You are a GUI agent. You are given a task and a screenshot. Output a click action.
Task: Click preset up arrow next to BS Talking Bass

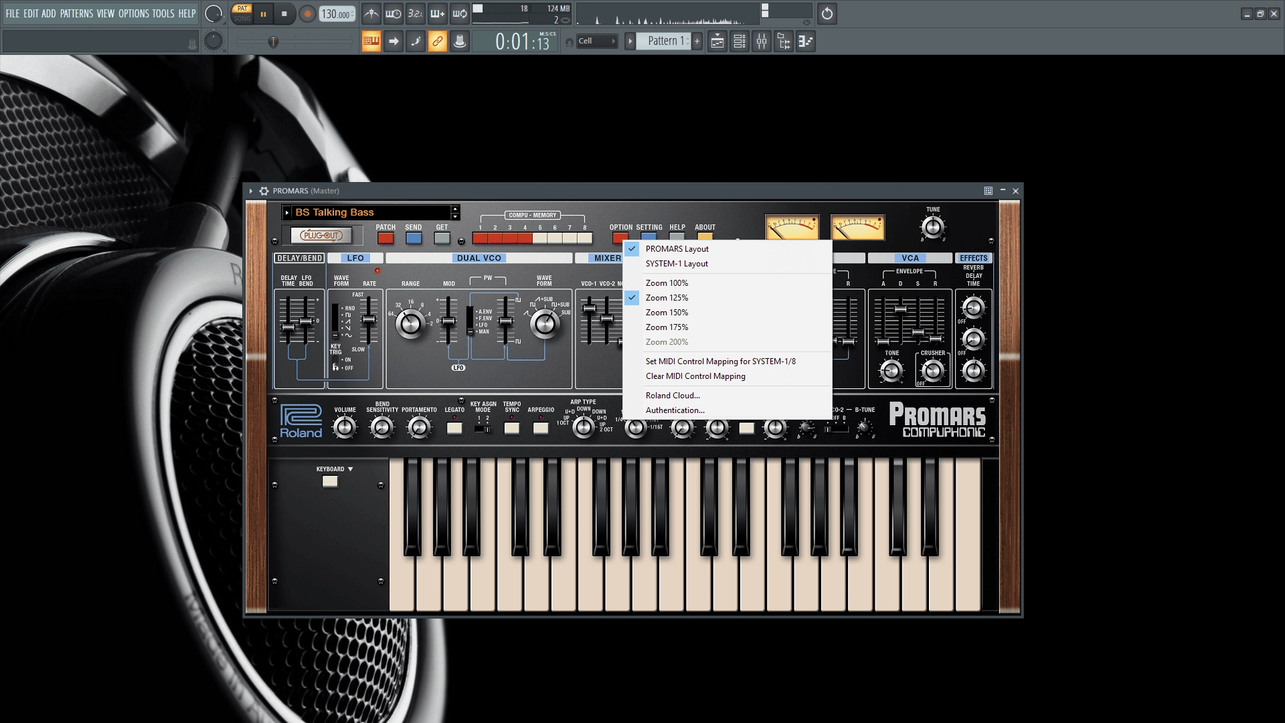[455, 209]
